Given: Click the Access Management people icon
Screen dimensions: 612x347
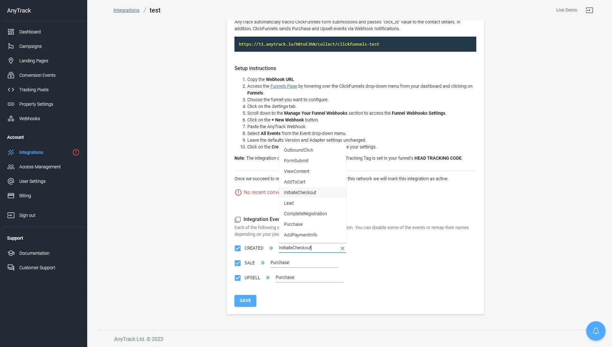Looking at the screenshot, I should [11, 167].
